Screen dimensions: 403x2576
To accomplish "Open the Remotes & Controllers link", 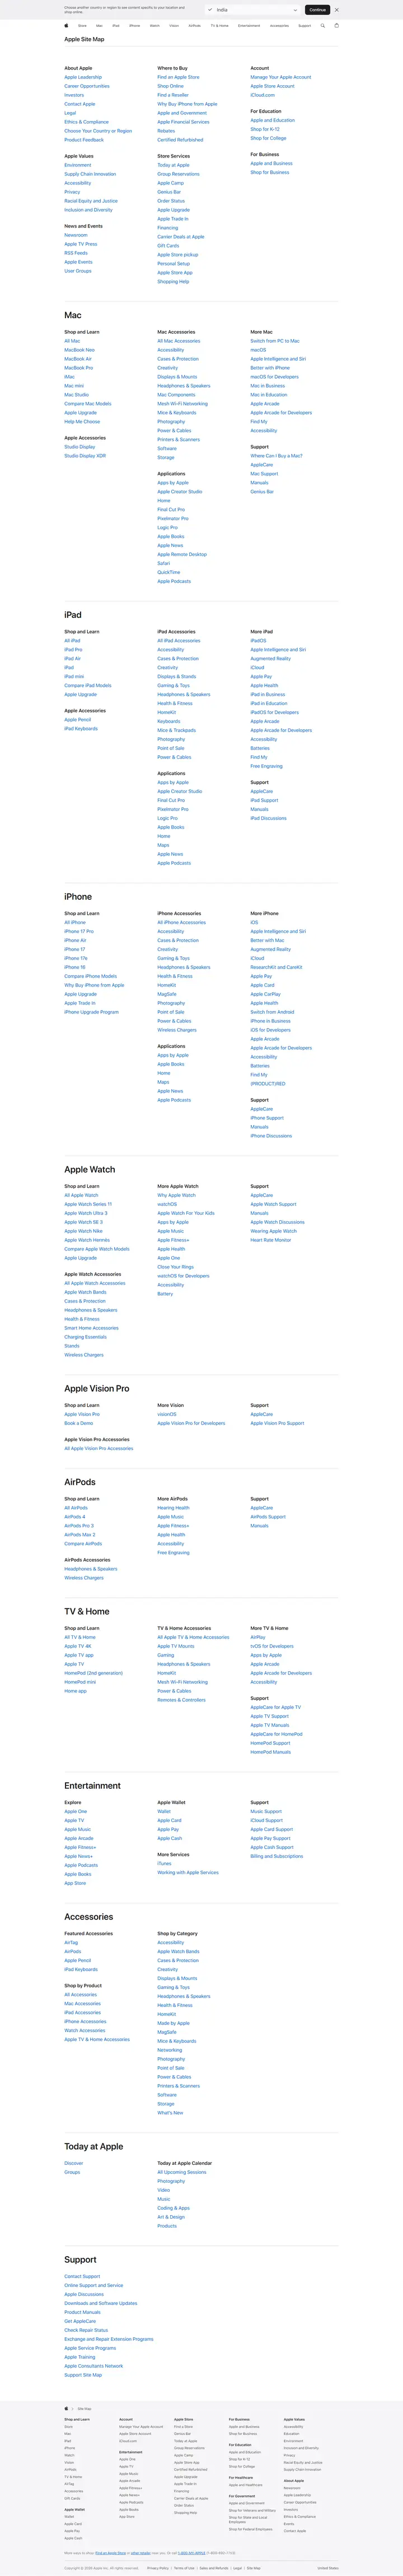I will [181, 1700].
